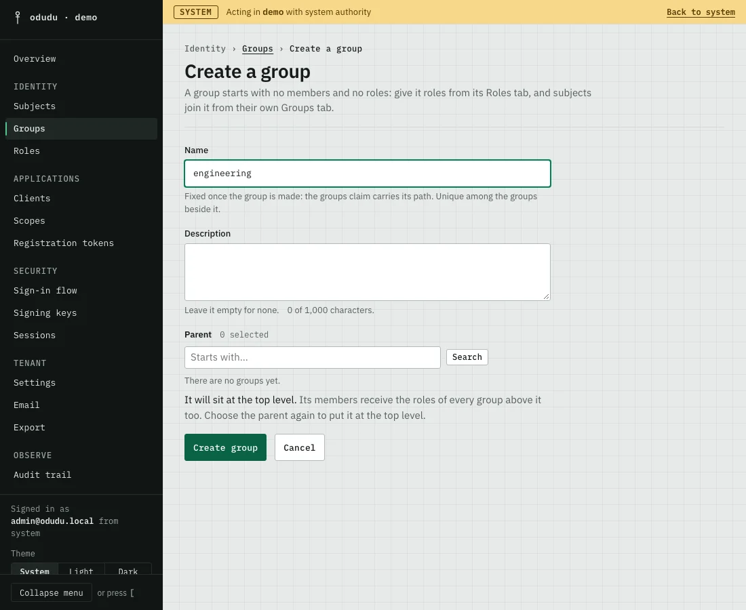
Task: Switch to the Light theme
Action: coord(81,569)
